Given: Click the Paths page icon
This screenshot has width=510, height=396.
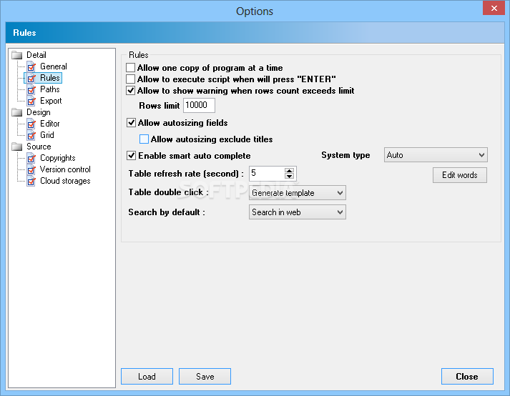Looking at the screenshot, I should (31, 90).
